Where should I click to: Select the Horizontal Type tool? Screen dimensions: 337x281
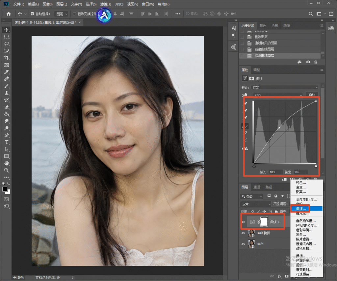click(7, 142)
